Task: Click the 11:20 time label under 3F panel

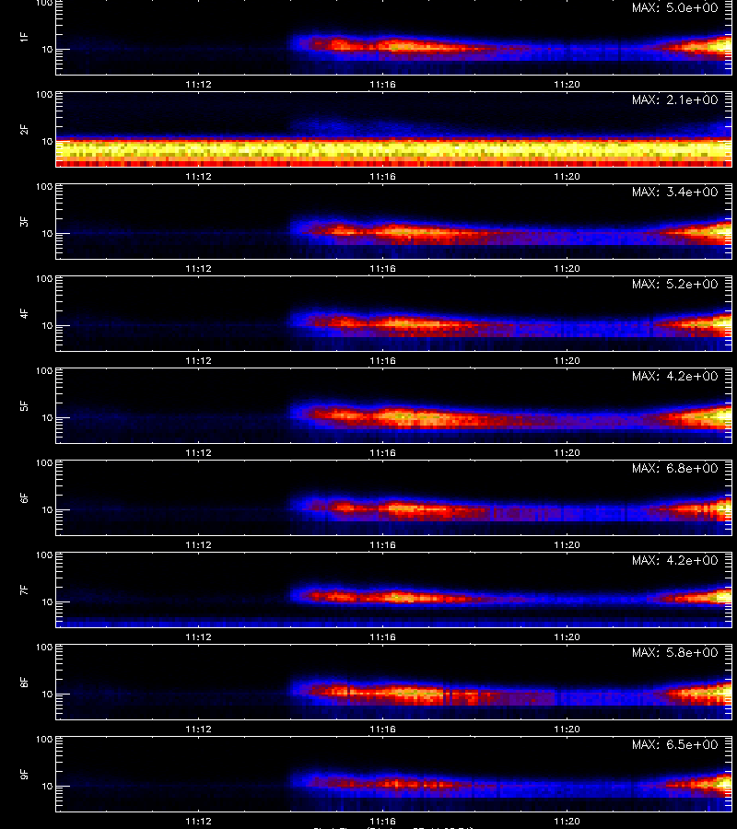Action: click(x=567, y=269)
